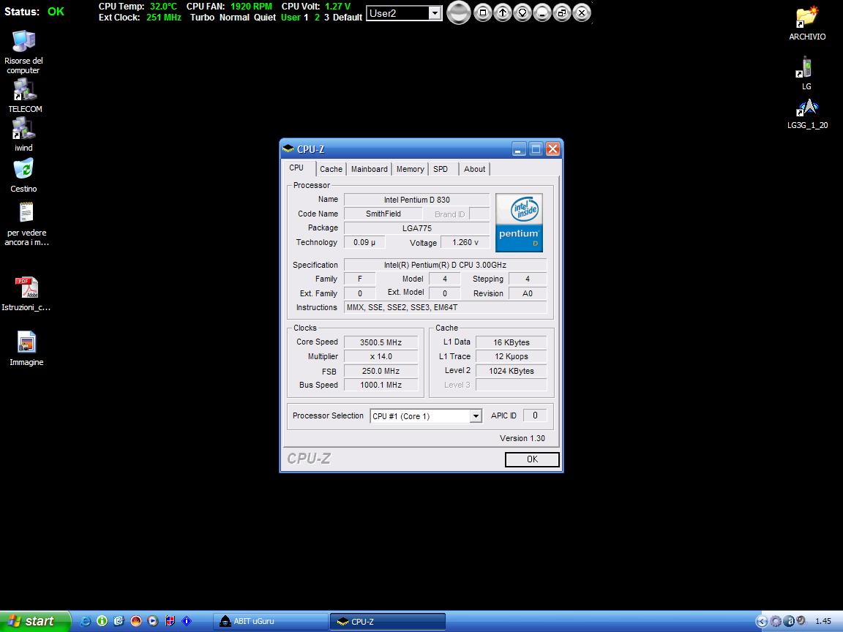This screenshot has height=632, width=843.
Task: Click the uGuru square icon button
Action: [x=483, y=12]
